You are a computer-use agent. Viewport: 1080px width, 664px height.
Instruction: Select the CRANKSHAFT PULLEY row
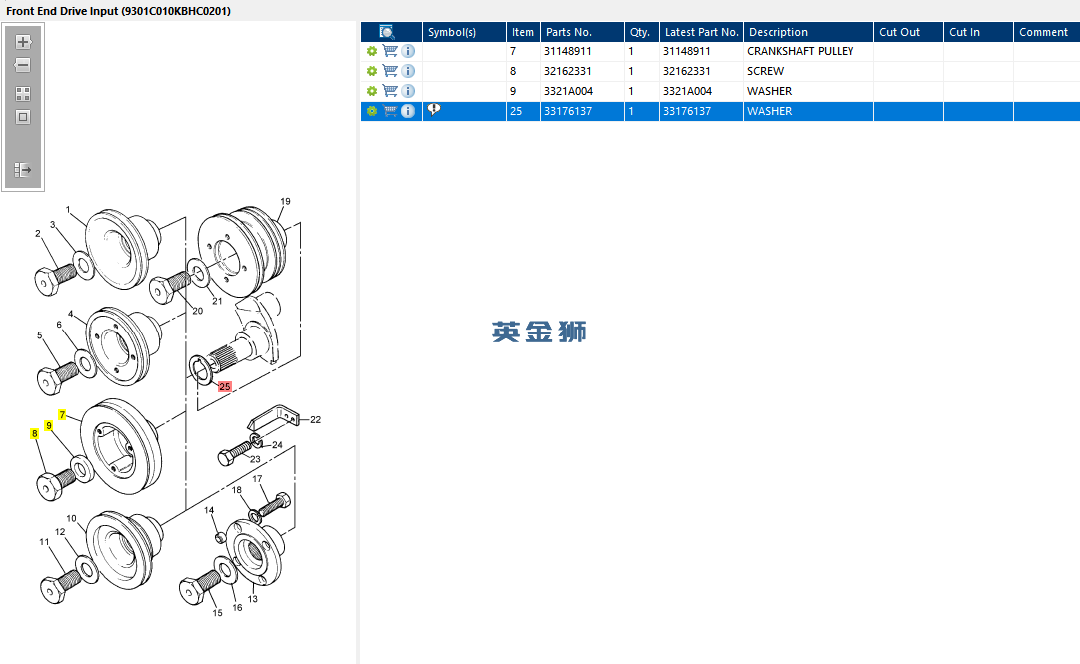(719, 51)
